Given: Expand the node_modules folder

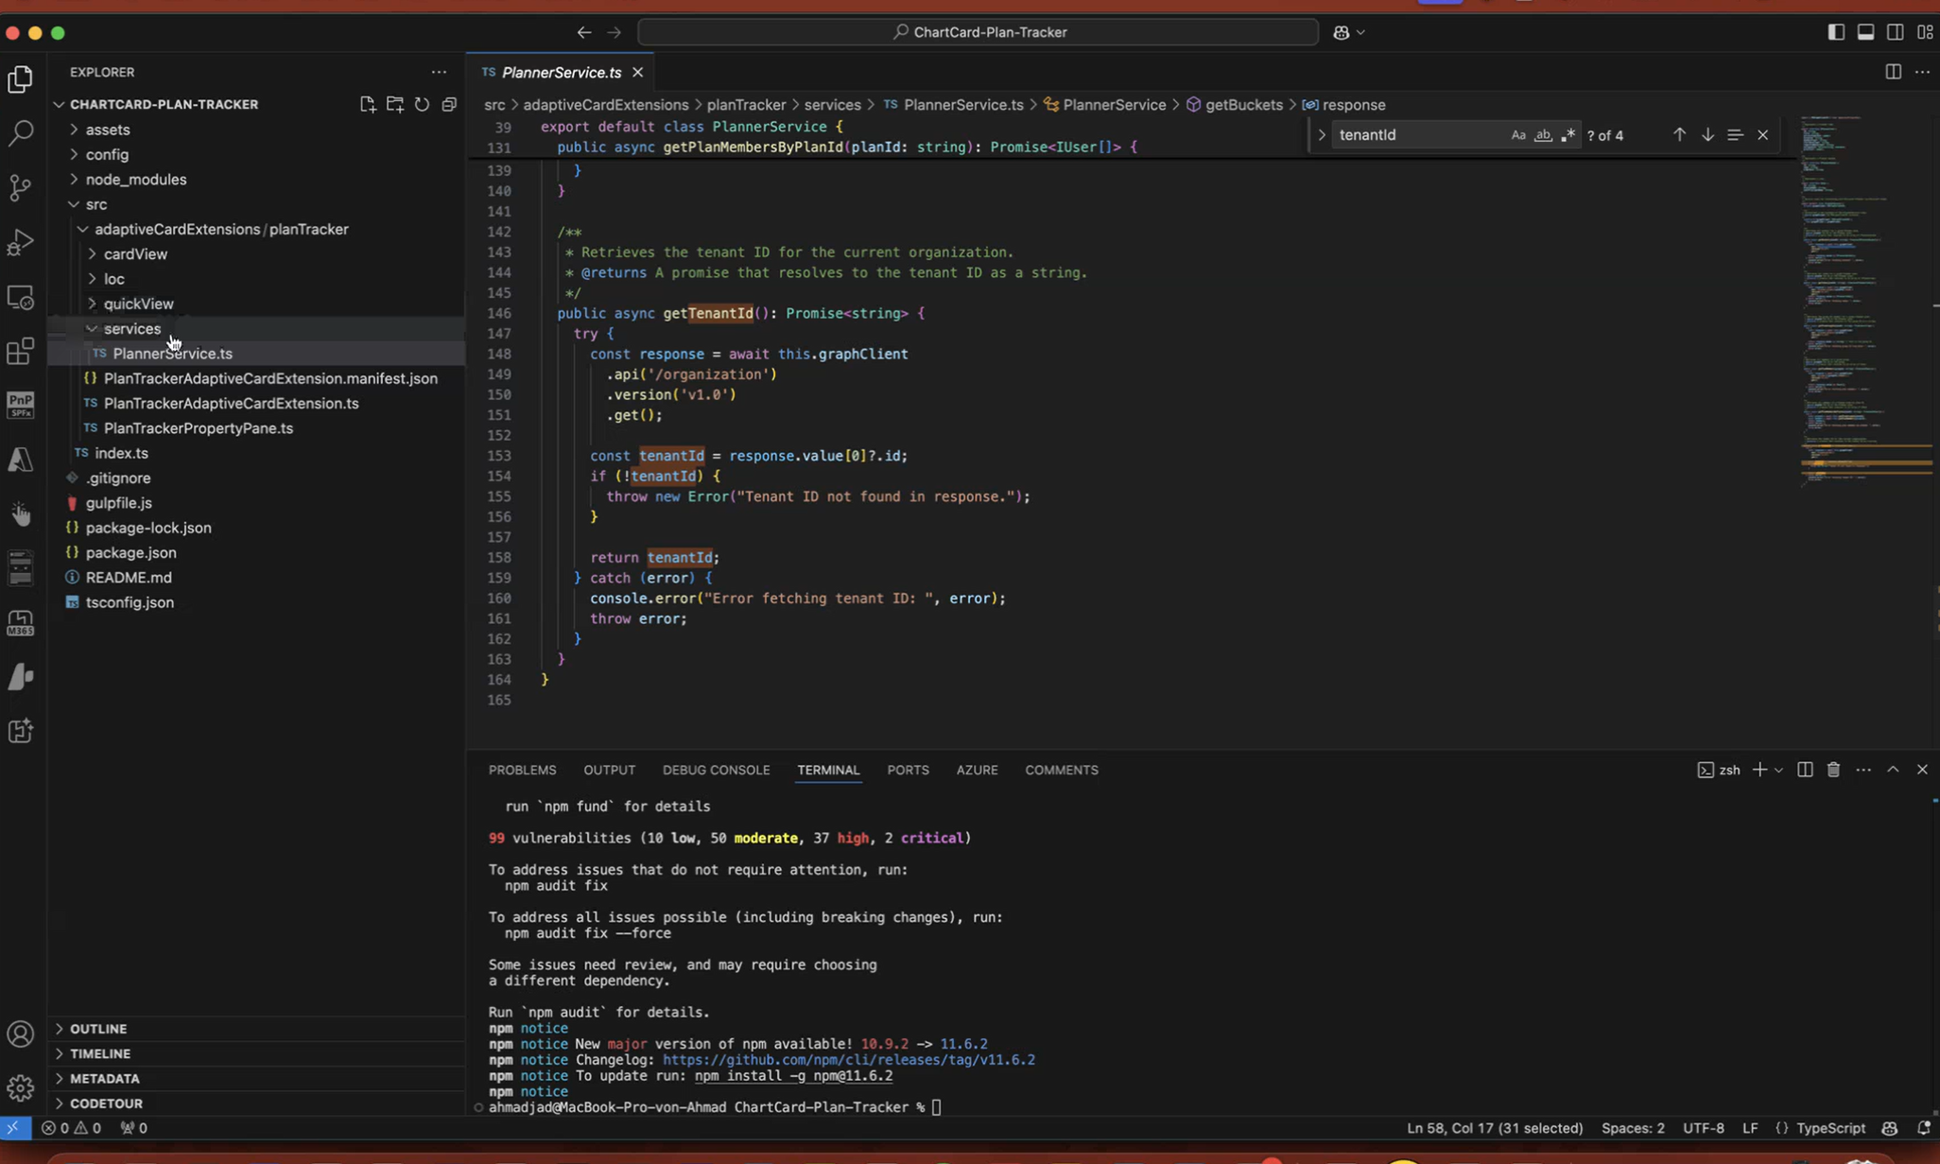Looking at the screenshot, I should (x=135, y=180).
